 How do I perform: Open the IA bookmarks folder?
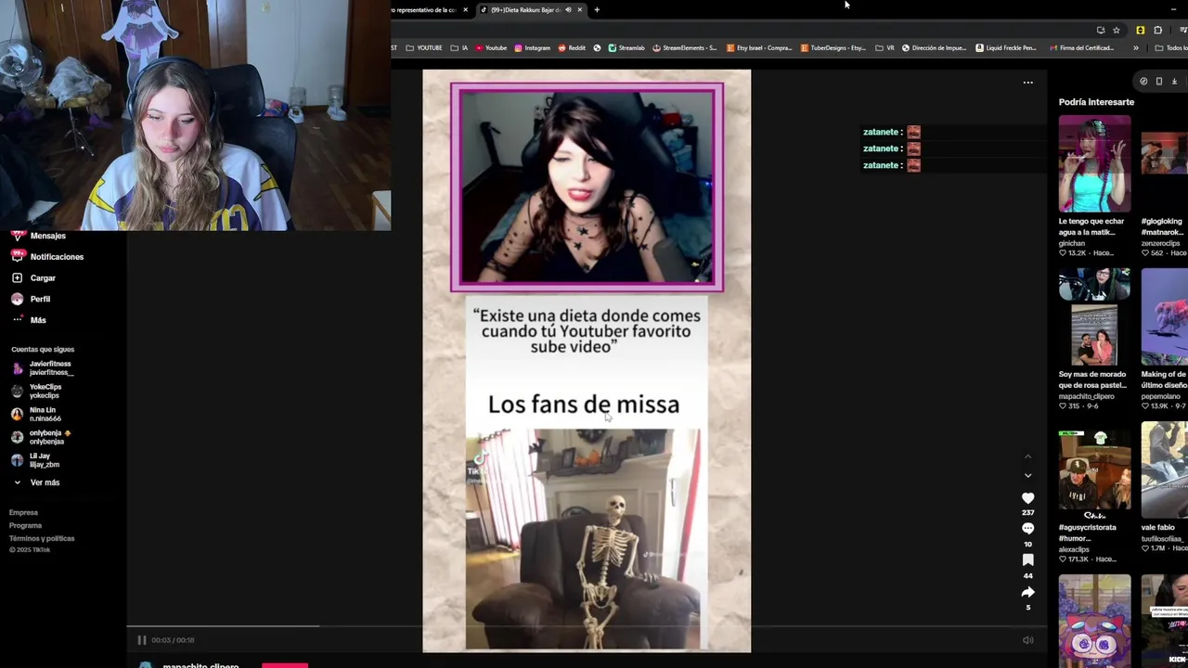pos(459,47)
